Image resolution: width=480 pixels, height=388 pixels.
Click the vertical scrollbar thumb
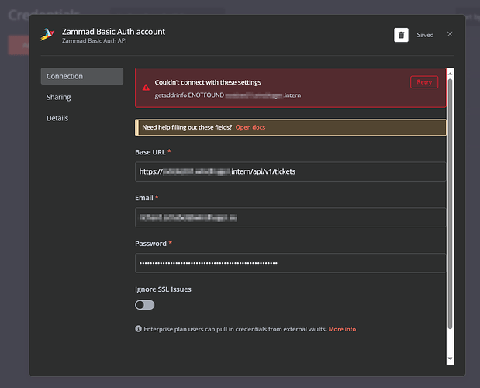(x=450, y=204)
